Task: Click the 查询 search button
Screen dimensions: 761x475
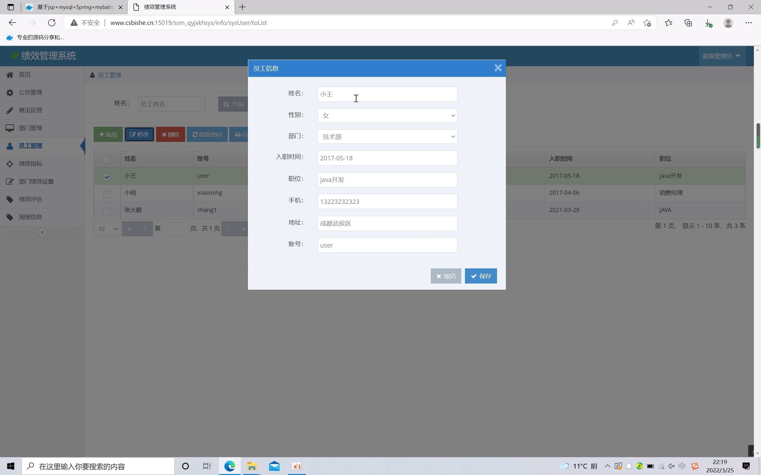Action: click(x=233, y=104)
